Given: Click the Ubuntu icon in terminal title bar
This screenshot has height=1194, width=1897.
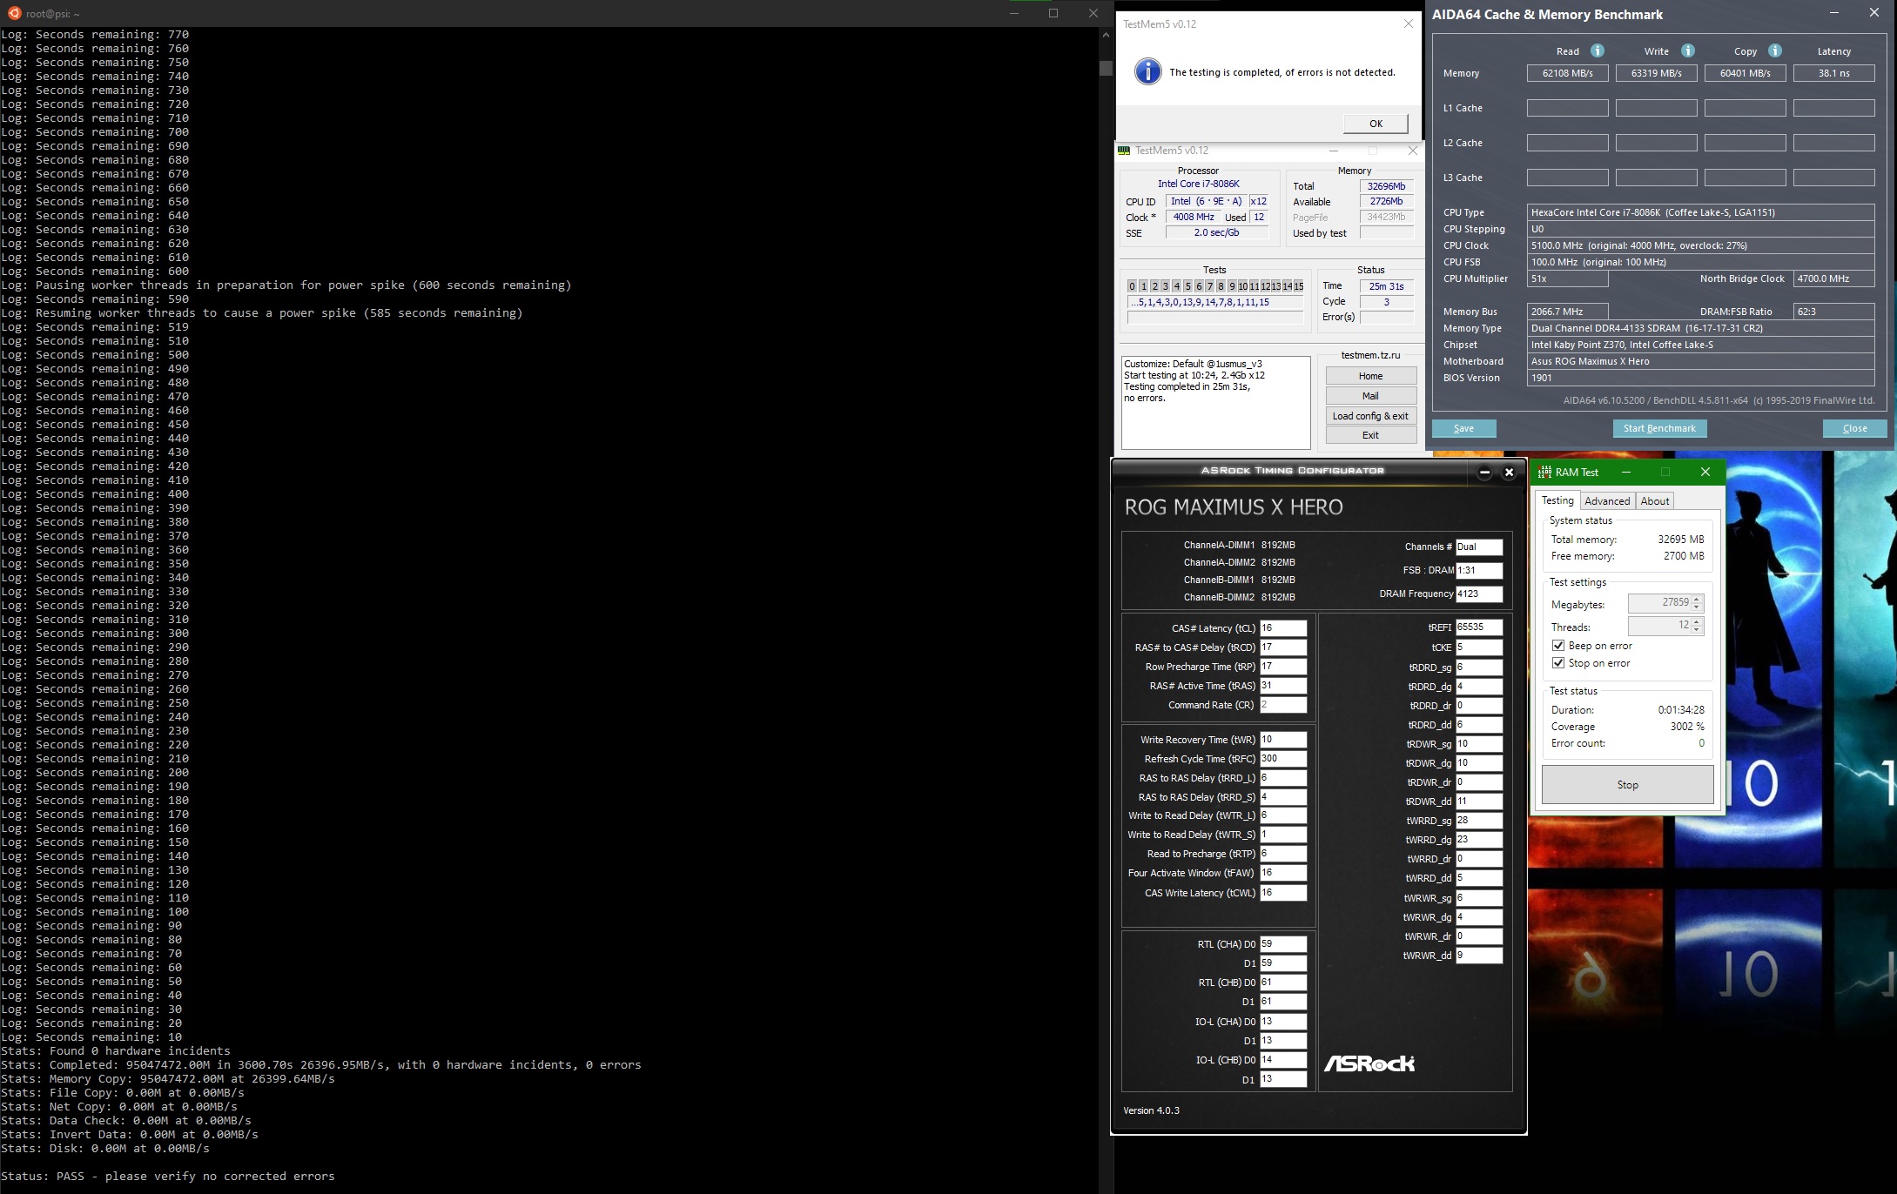Looking at the screenshot, I should [14, 13].
